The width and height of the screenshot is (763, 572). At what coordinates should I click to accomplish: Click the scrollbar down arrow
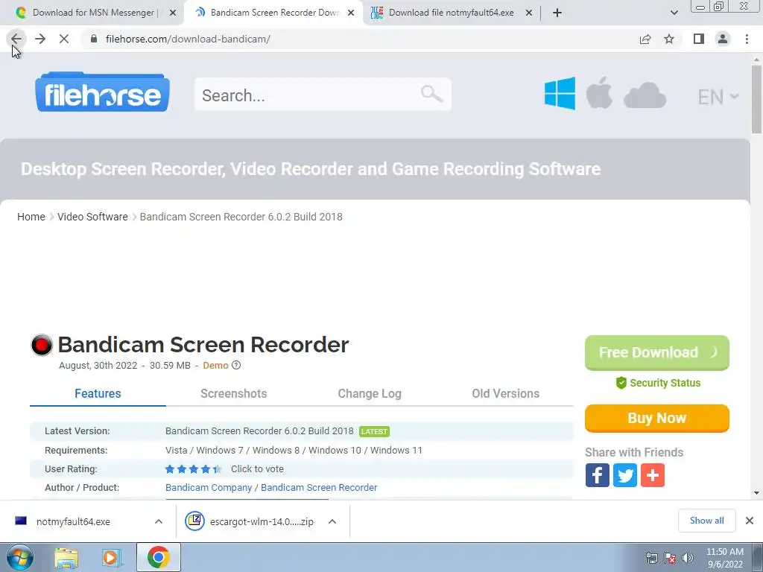(x=756, y=493)
